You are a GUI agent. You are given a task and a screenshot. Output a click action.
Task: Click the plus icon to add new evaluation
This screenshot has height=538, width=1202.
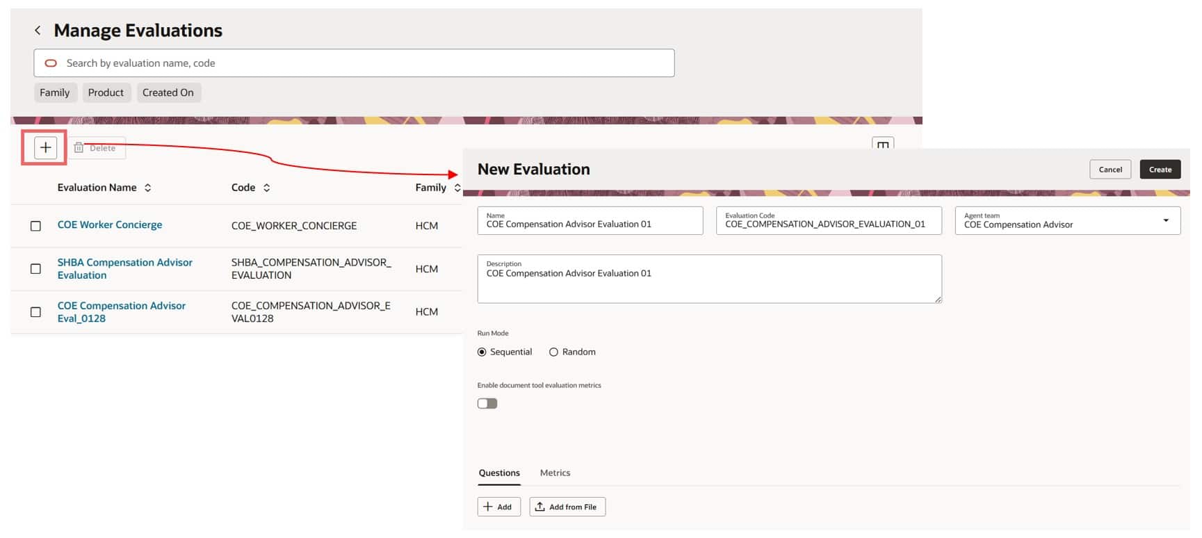point(46,147)
